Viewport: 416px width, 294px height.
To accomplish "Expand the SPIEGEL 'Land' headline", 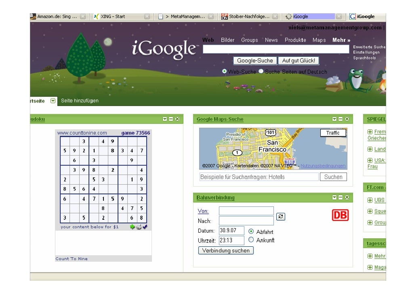I will pos(370,149).
